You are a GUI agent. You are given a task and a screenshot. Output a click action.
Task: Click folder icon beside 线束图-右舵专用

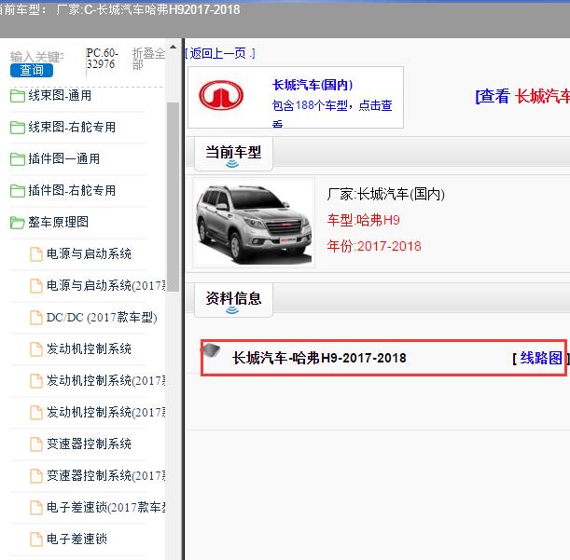(x=18, y=128)
